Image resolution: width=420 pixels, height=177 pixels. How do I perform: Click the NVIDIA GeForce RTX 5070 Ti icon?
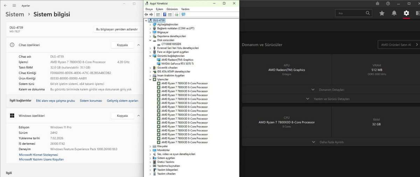[159, 64]
